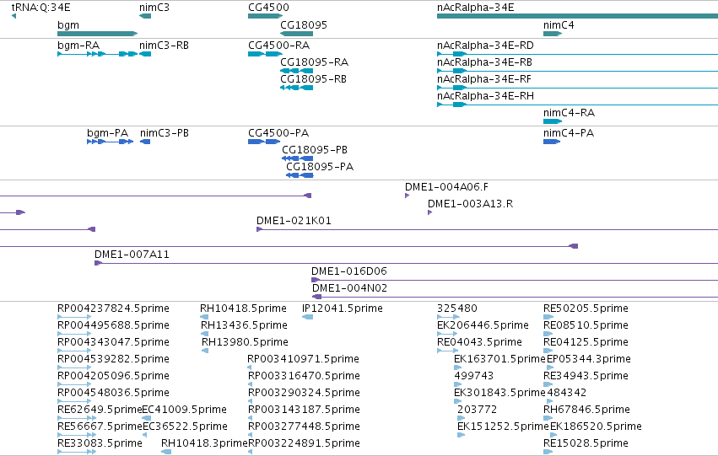Click the RE04043.5prime EST

[x=447, y=351]
